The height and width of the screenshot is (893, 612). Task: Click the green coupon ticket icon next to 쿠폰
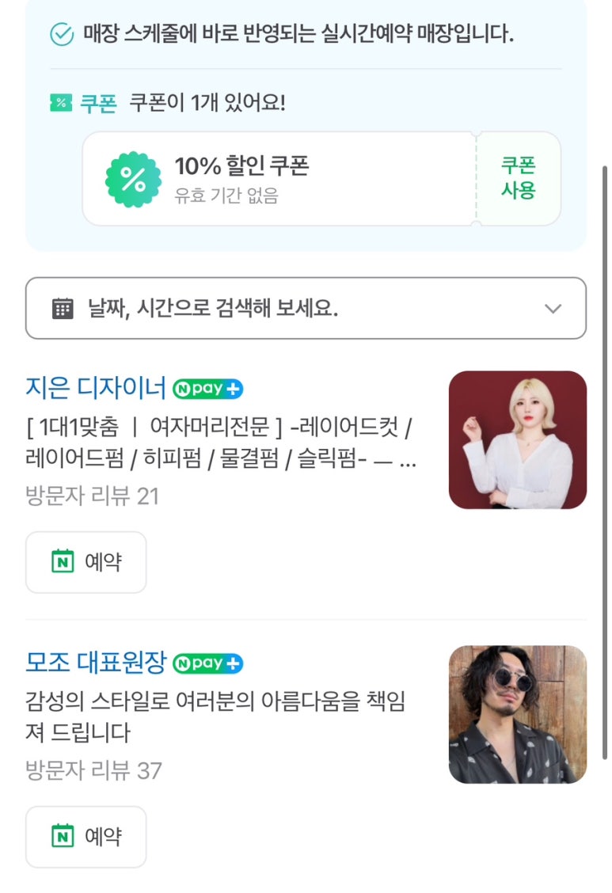[61, 103]
